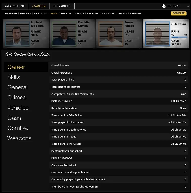Click the Time spent in Races row
This screenshot has height=193, width=191.
119,137
